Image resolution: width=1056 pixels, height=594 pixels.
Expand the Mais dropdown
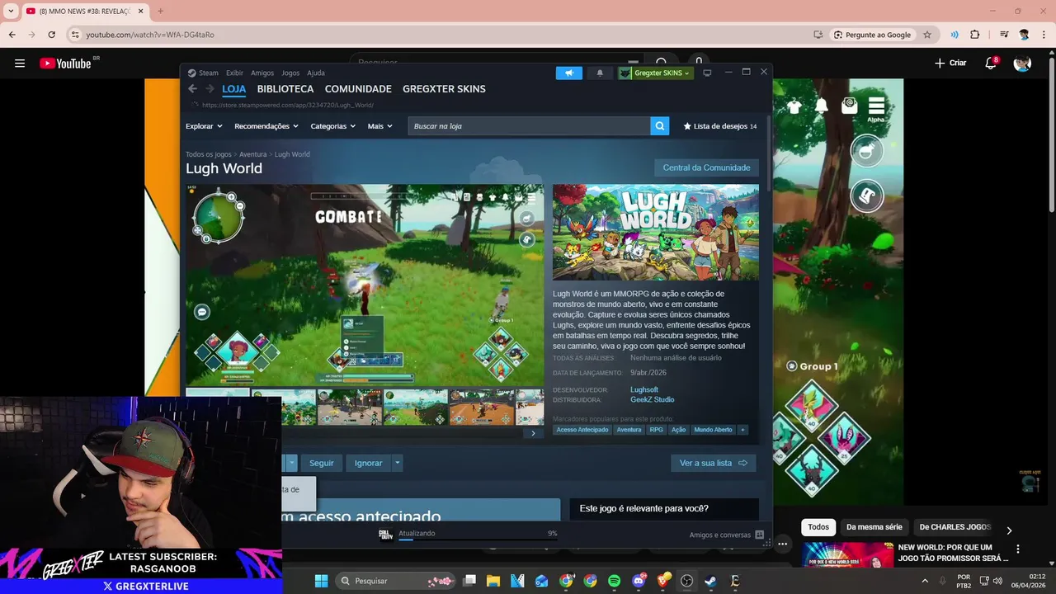coord(379,126)
